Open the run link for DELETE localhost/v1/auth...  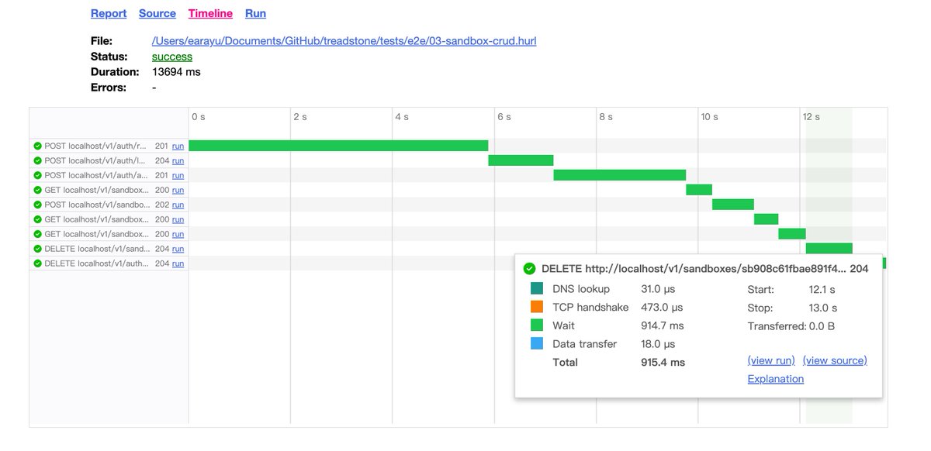pyautogui.click(x=178, y=263)
